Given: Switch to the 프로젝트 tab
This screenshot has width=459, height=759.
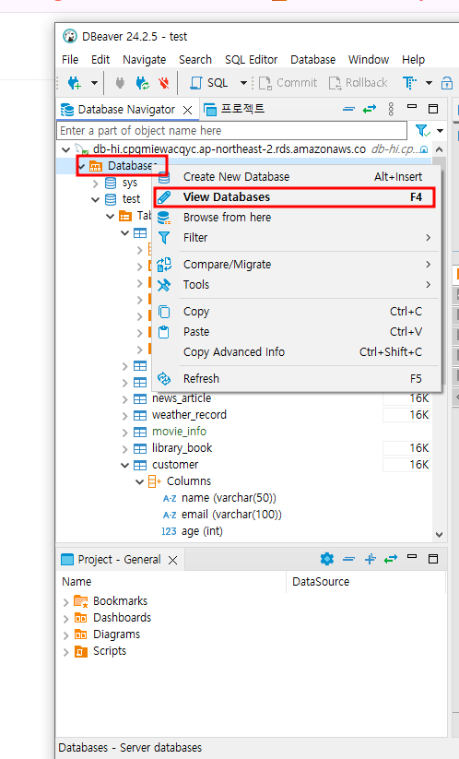Looking at the screenshot, I should click(235, 110).
